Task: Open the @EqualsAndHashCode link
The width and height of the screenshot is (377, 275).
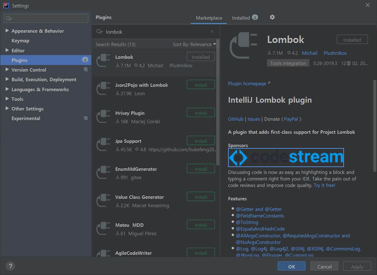Action: click(x=260, y=229)
